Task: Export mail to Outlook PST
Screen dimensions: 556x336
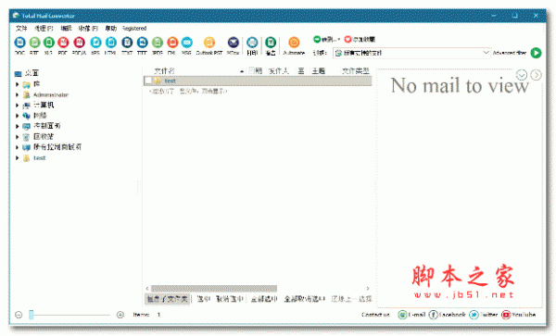Action: (209, 45)
